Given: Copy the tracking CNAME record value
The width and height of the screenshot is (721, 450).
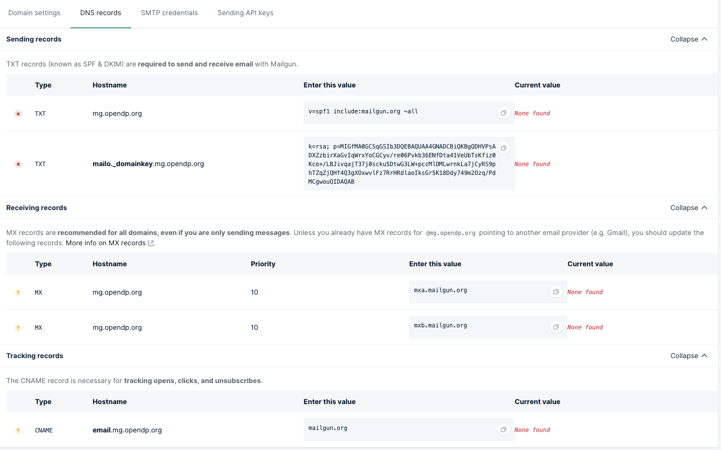Looking at the screenshot, I should 503,429.
